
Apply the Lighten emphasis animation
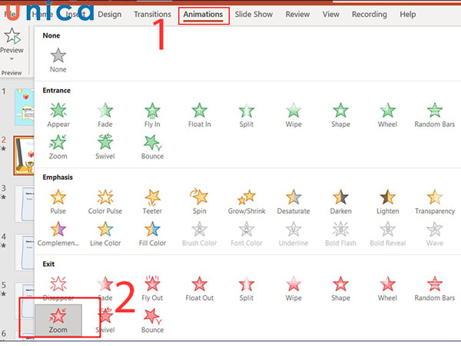tap(387, 201)
